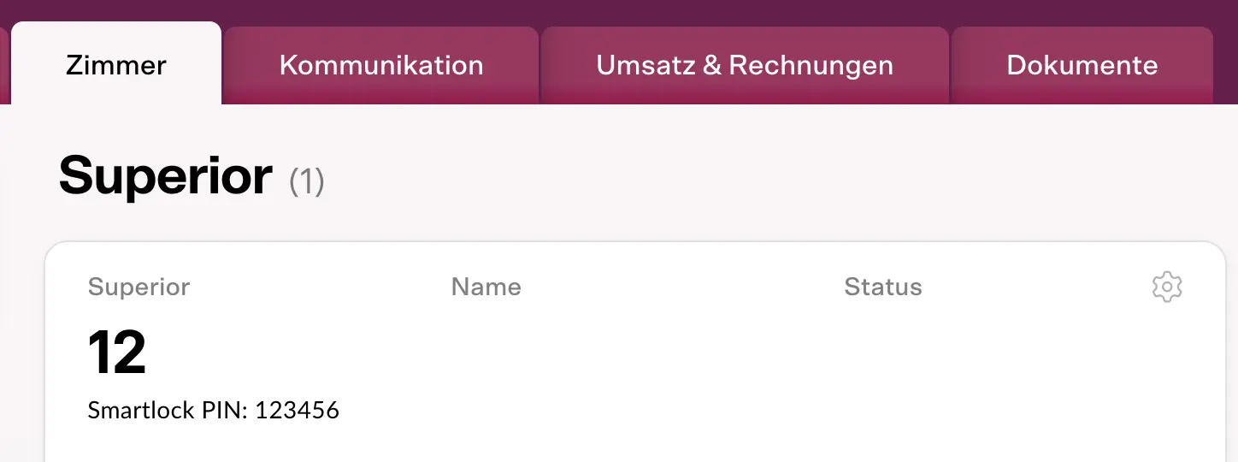Click the Name column header
This screenshot has width=1238, height=462.
coord(486,287)
